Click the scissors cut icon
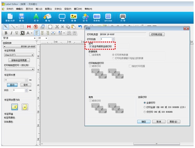This screenshot has height=148, width=195. click(x=57, y=27)
